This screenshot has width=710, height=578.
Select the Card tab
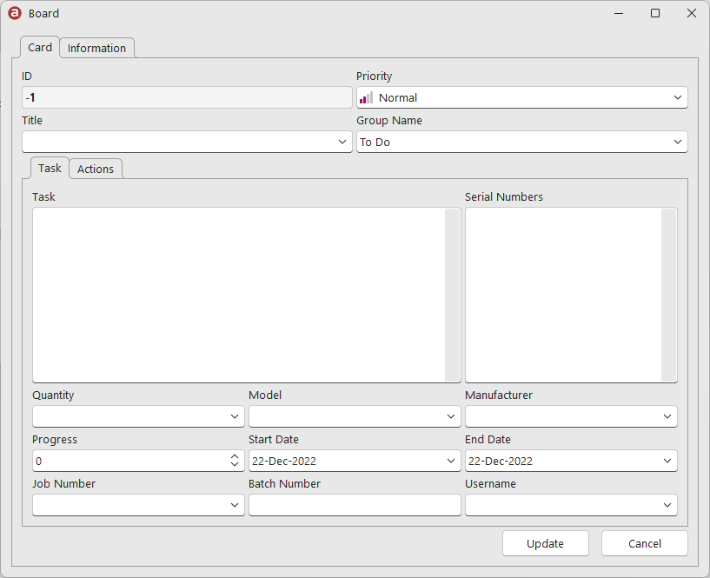coord(40,47)
